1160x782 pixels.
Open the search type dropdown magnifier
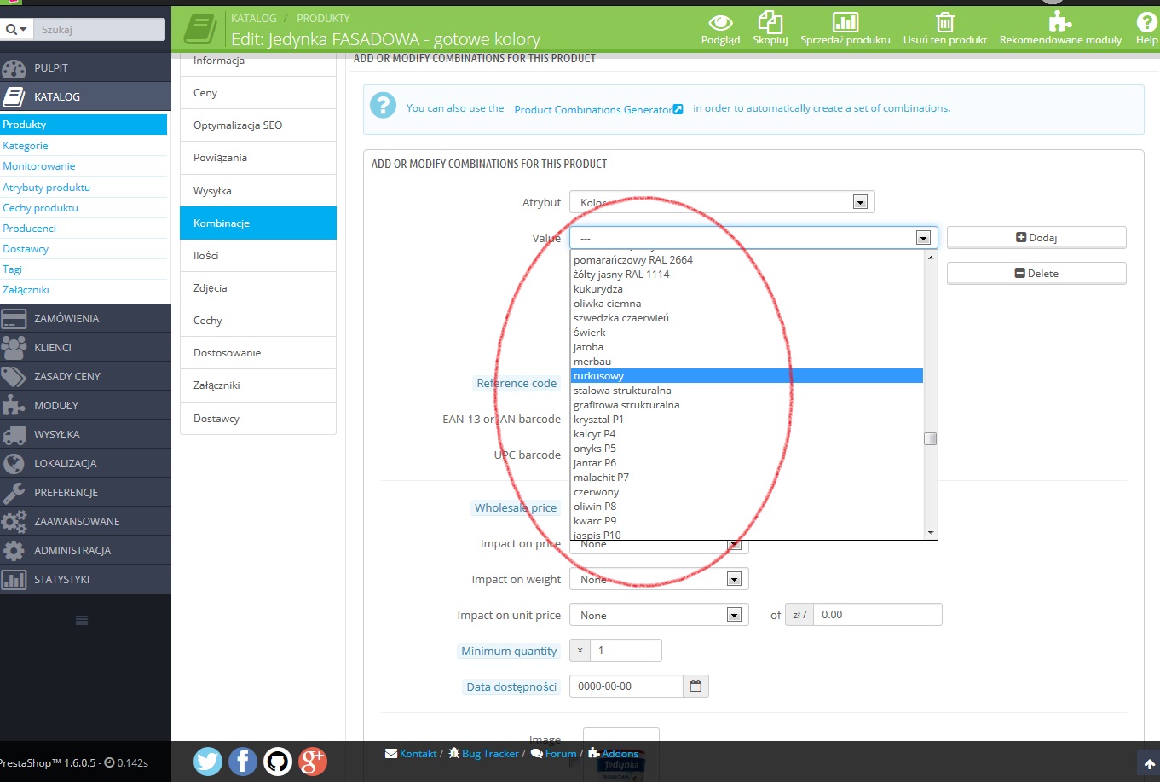coord(16,29)
